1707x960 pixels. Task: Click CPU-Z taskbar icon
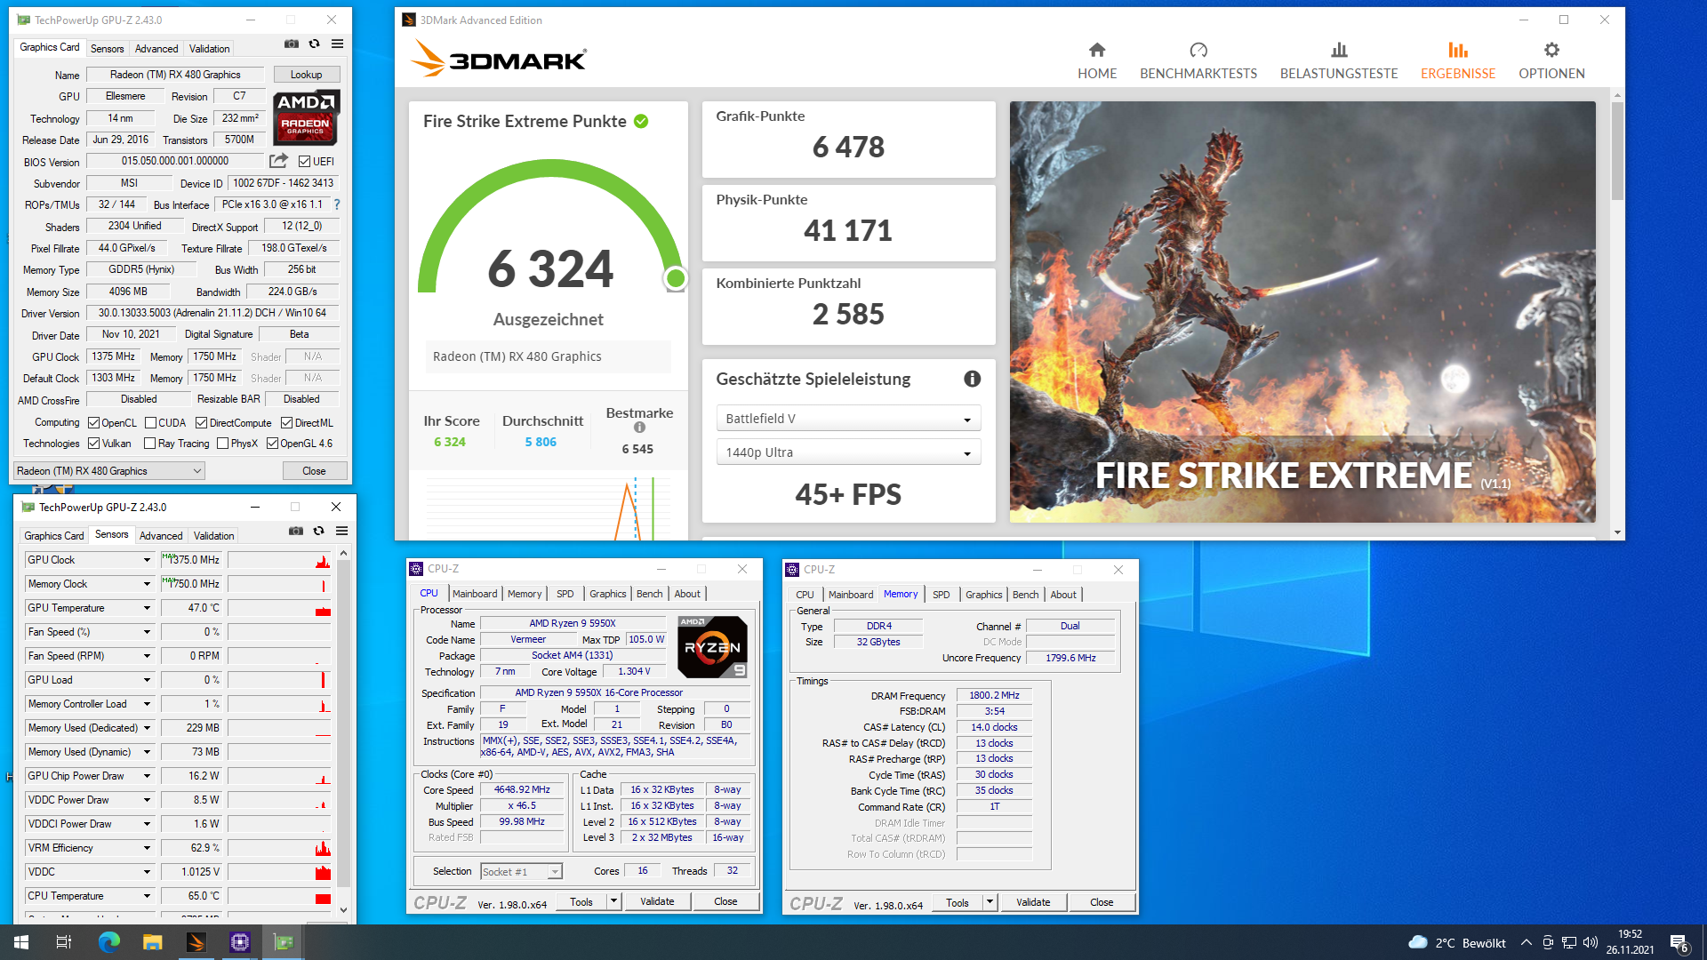click(x=240, y=942)
